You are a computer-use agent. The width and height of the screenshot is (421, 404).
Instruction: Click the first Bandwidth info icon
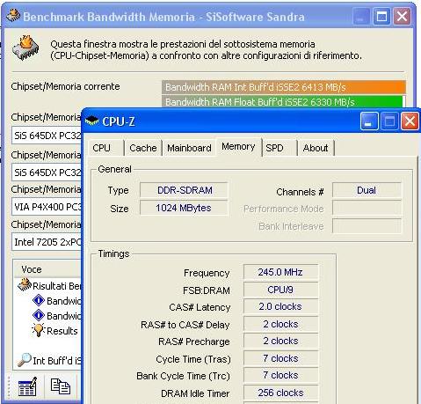(x=39, y=301)
